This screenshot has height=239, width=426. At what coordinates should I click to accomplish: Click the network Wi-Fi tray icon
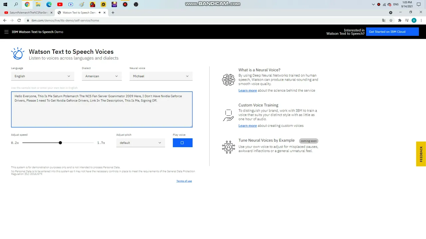[x=384, y=4]
